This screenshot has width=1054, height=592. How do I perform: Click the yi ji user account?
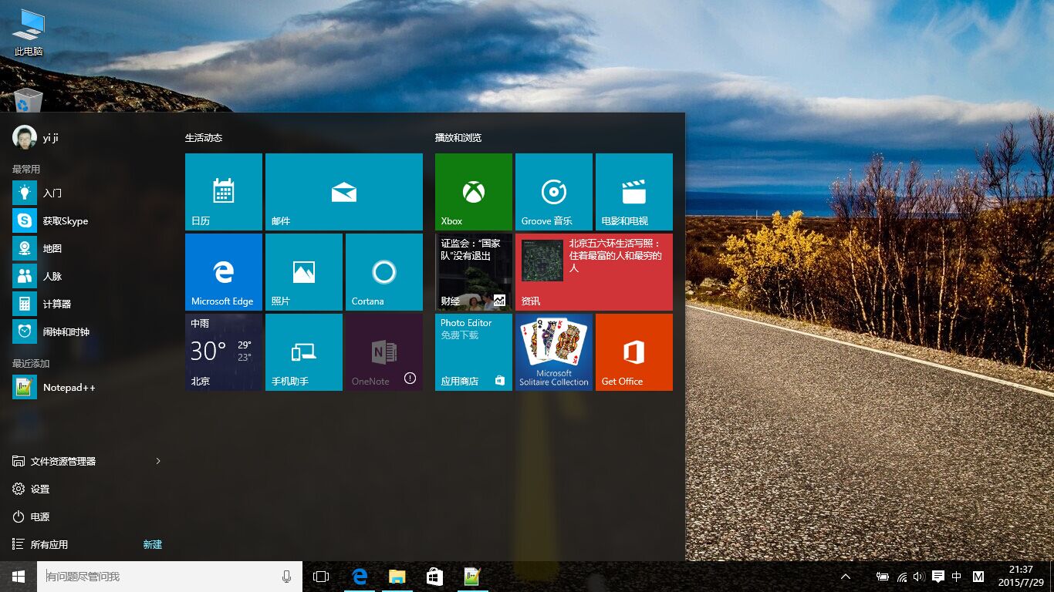point(36,137)
